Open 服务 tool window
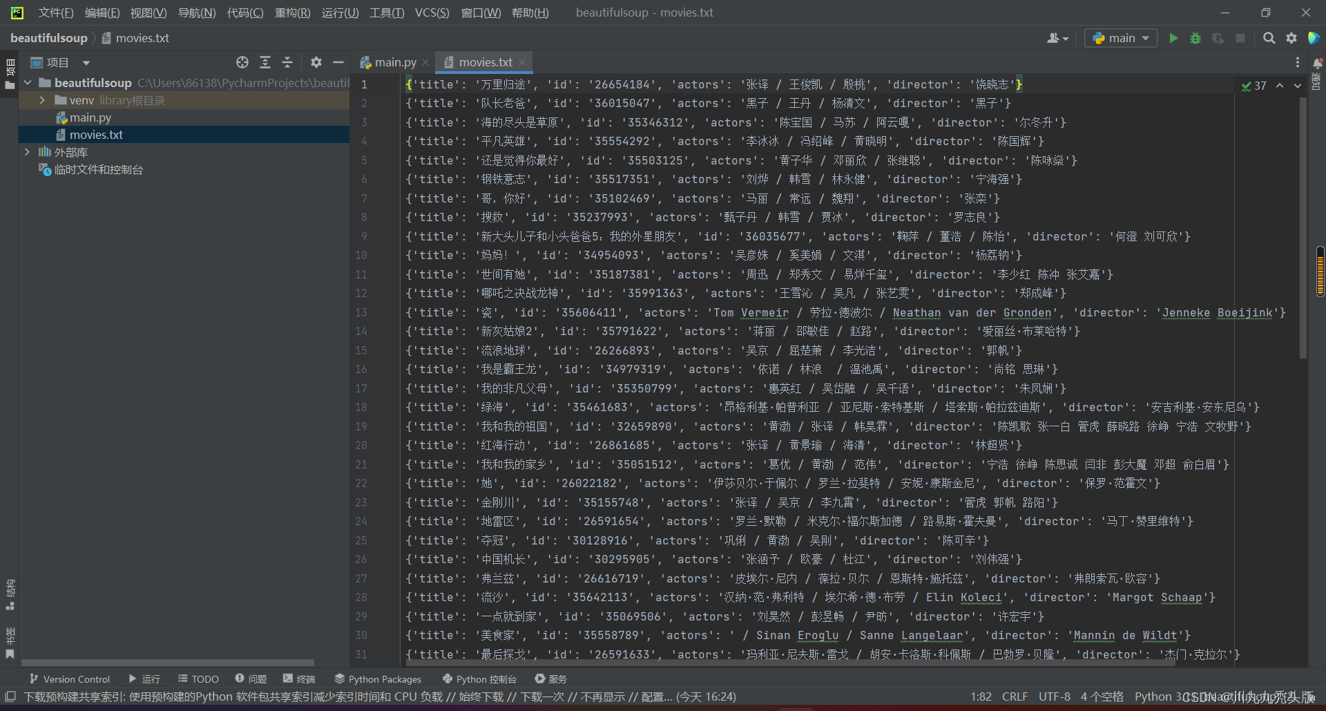The width and height of the screenshot is (1326, 711). coord(551,679)
